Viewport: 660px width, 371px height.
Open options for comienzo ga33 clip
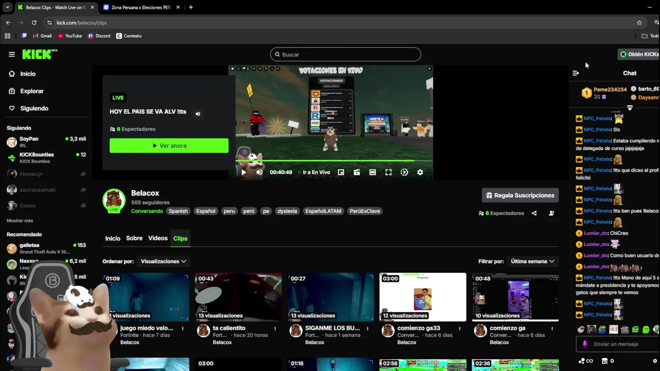[x=459, y=328]
